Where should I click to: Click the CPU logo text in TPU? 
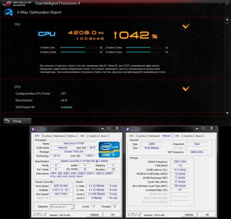pos(47,34)
